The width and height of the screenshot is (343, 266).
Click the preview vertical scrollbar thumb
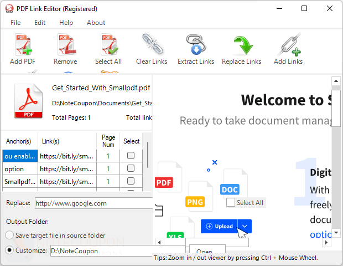(336, 108)
